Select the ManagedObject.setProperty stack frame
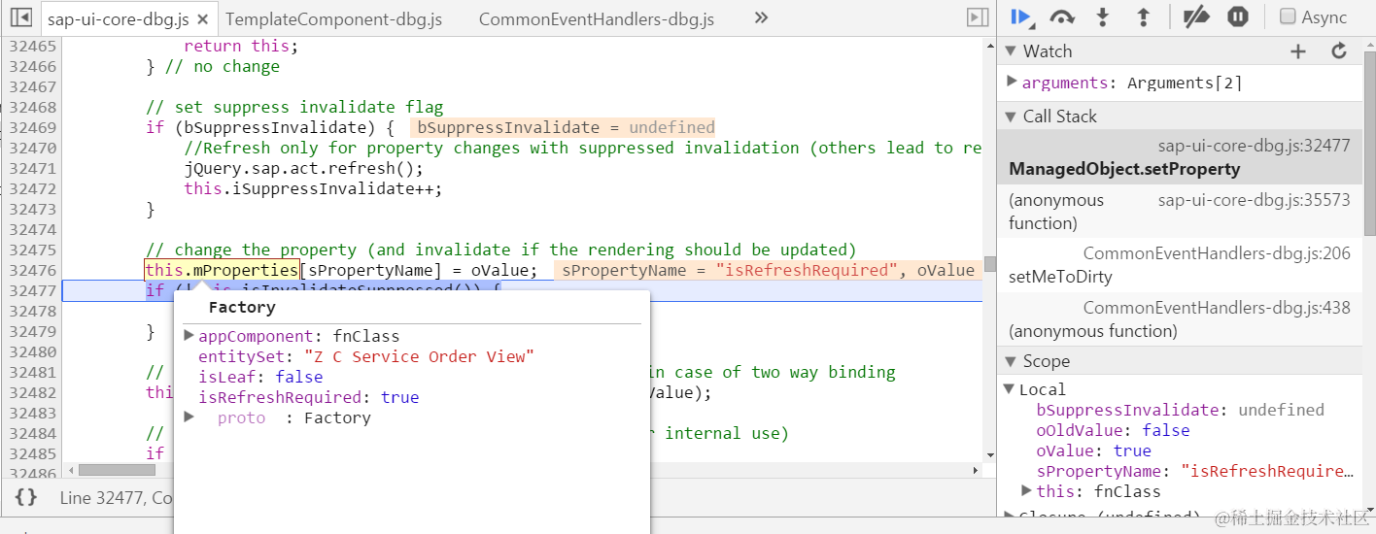1376x534 pixels. pos(1180,157)
